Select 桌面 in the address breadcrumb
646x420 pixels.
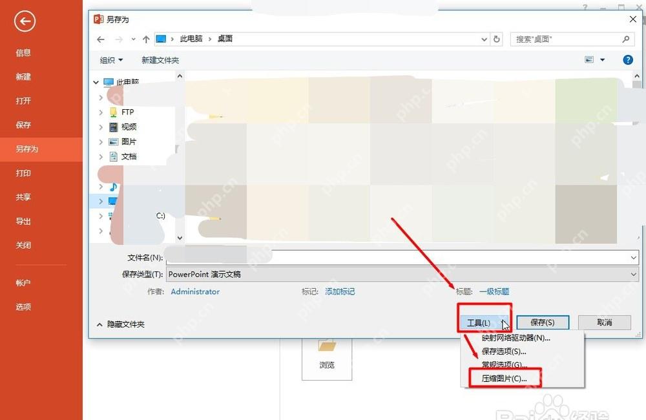tap(225, 39)
